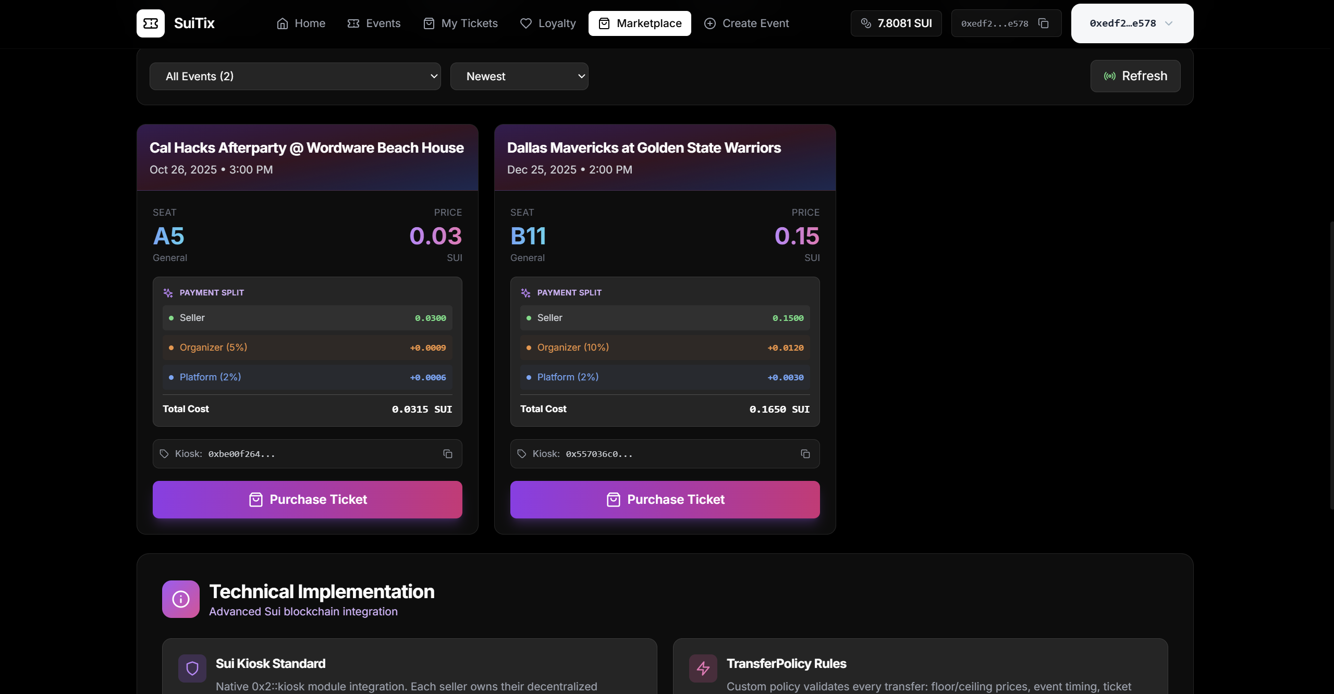The height and width of the screenshot is (694, 1334).
Task: Navigate to the Create Event page
Action: 746,23
